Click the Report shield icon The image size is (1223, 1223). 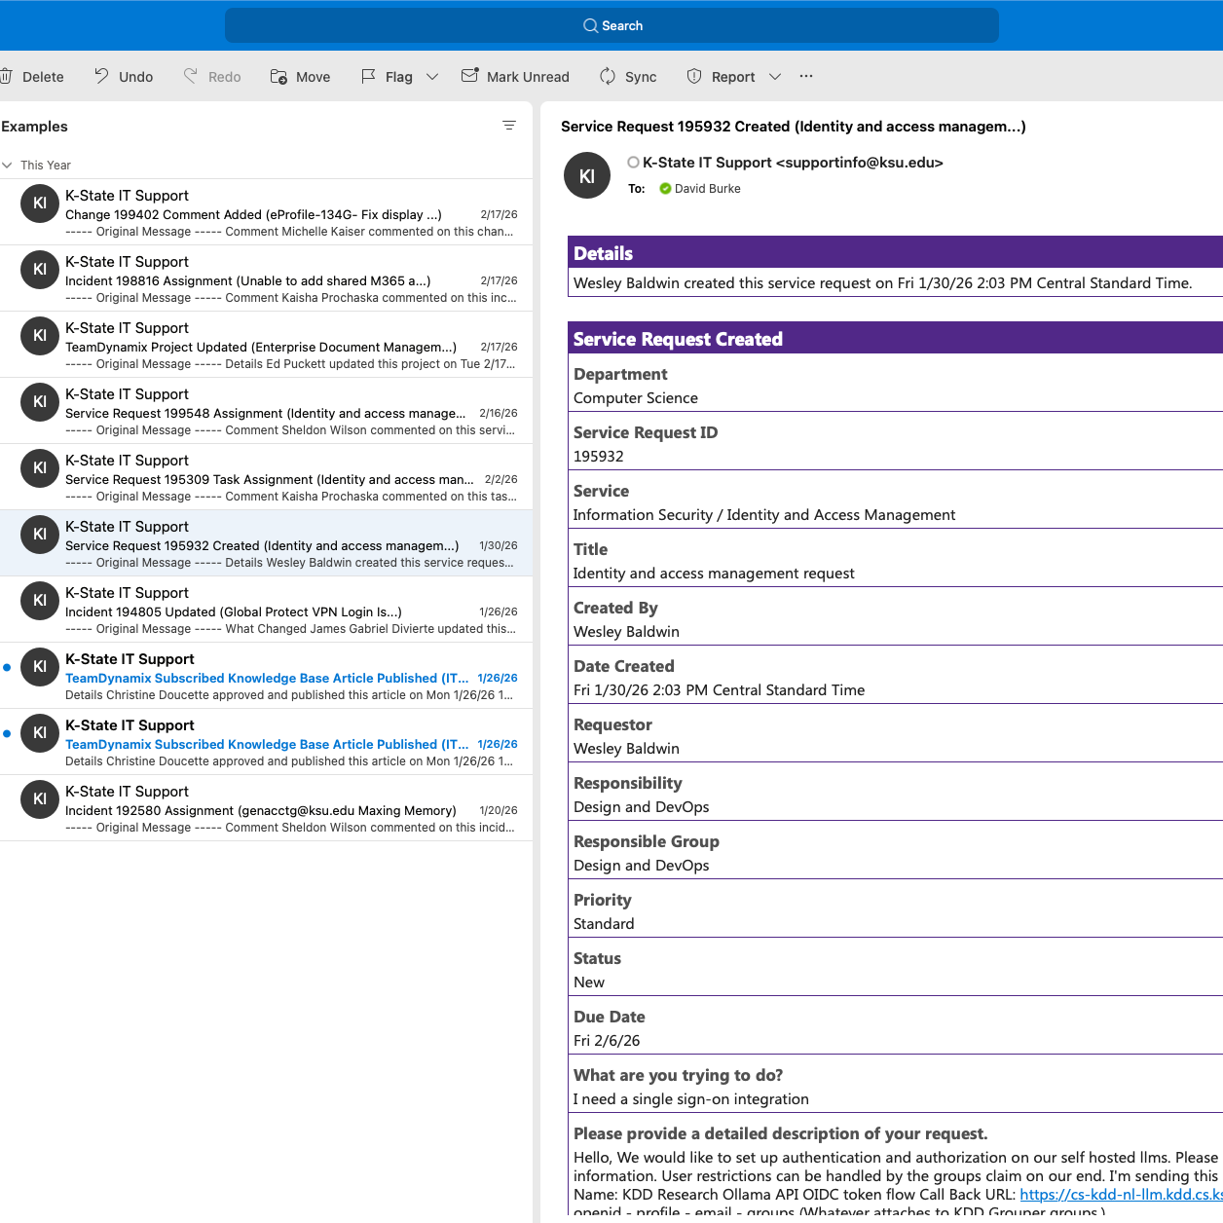694,76
